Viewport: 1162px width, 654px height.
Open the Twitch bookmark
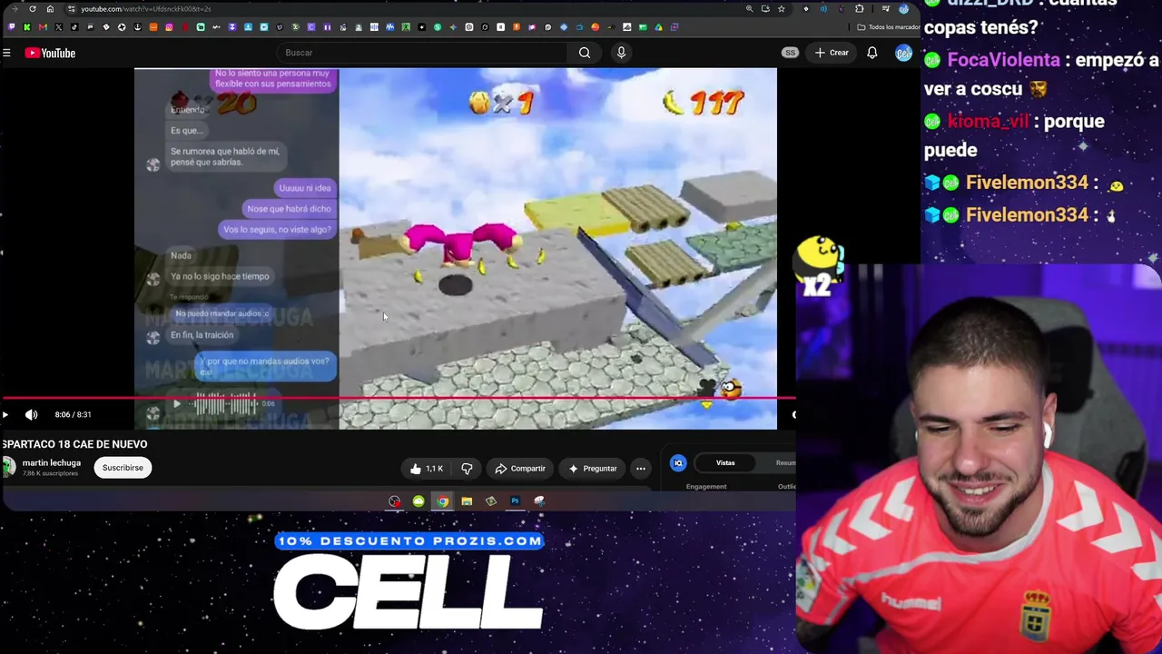[11, 27]
